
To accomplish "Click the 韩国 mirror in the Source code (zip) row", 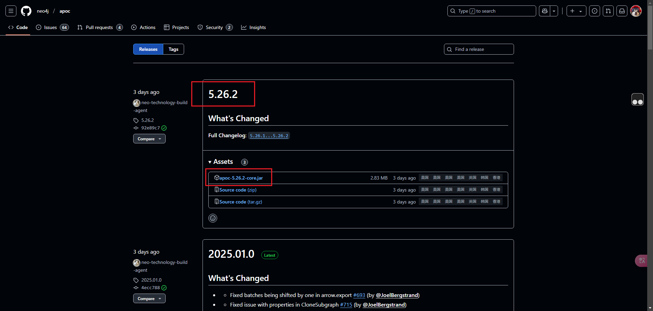I will (x=485, y=189).
